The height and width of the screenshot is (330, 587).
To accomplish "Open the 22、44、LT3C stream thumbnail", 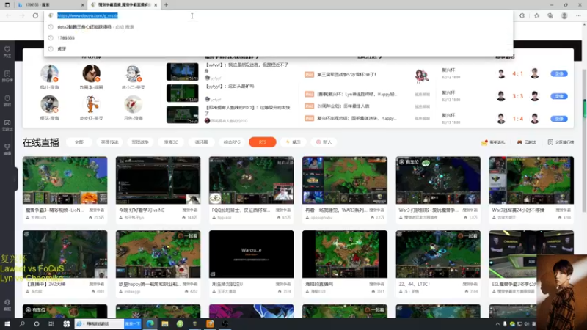I will [x=438, y=254].
